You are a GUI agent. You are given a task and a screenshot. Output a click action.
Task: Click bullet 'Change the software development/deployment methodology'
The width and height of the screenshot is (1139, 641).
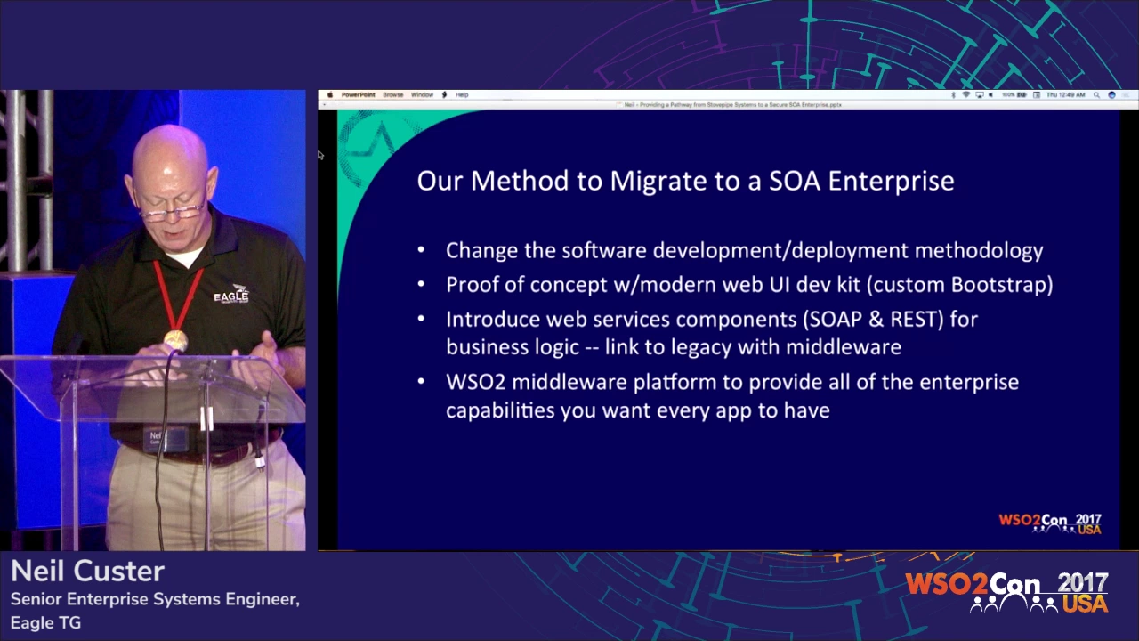coord(744,250)
